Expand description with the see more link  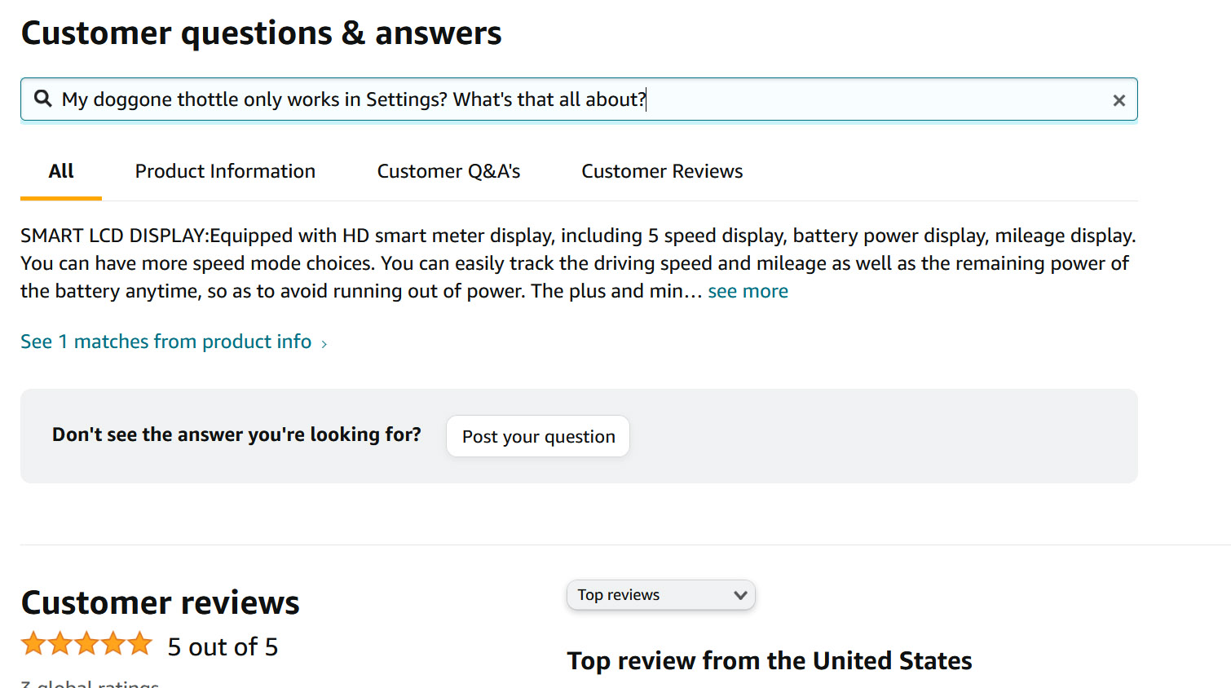coord(748,291)
